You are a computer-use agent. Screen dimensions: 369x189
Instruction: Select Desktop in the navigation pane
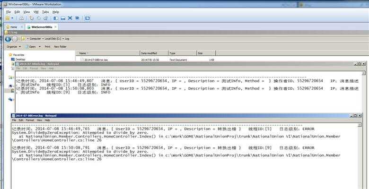click(20, 60)
